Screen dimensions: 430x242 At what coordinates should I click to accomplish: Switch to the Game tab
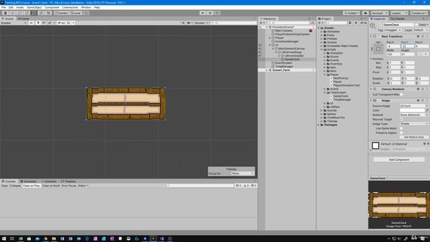(x=24, y=19)
